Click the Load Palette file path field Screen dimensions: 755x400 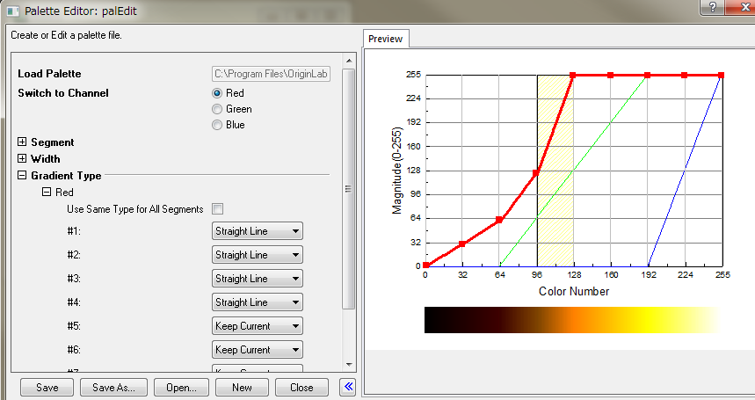(271, 75)
